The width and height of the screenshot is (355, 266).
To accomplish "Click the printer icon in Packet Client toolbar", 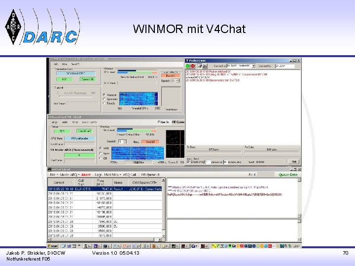I will [205, 66].
